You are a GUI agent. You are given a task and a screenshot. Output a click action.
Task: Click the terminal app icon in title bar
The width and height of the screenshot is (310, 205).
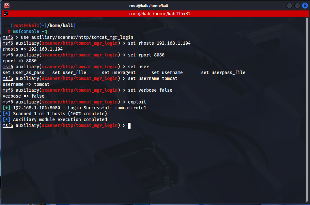[x=7, y=6]
